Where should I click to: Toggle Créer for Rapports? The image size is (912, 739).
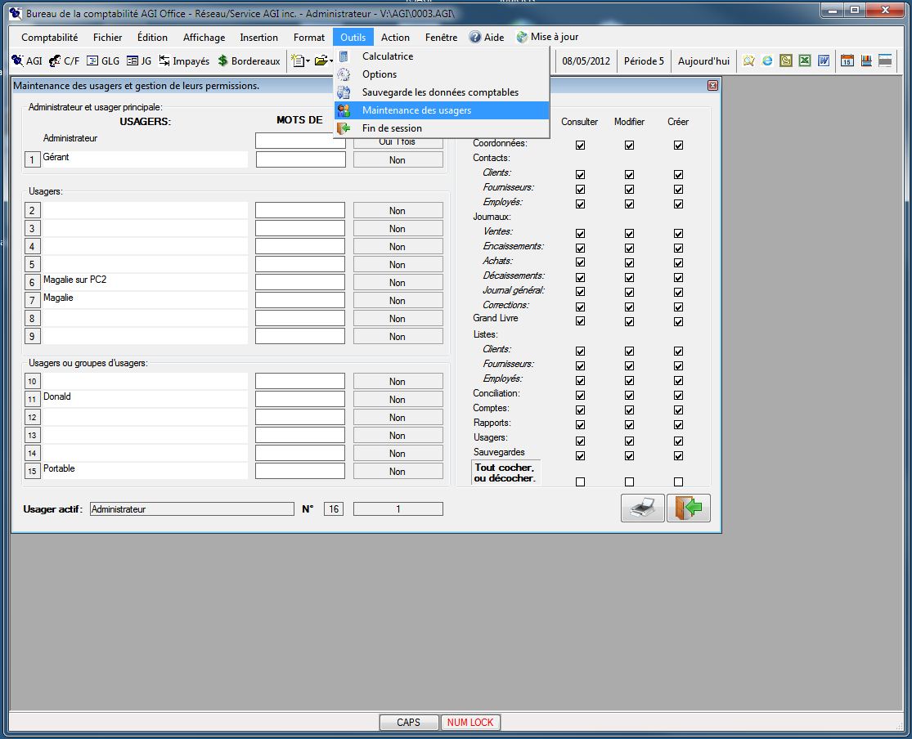point(678,424)
